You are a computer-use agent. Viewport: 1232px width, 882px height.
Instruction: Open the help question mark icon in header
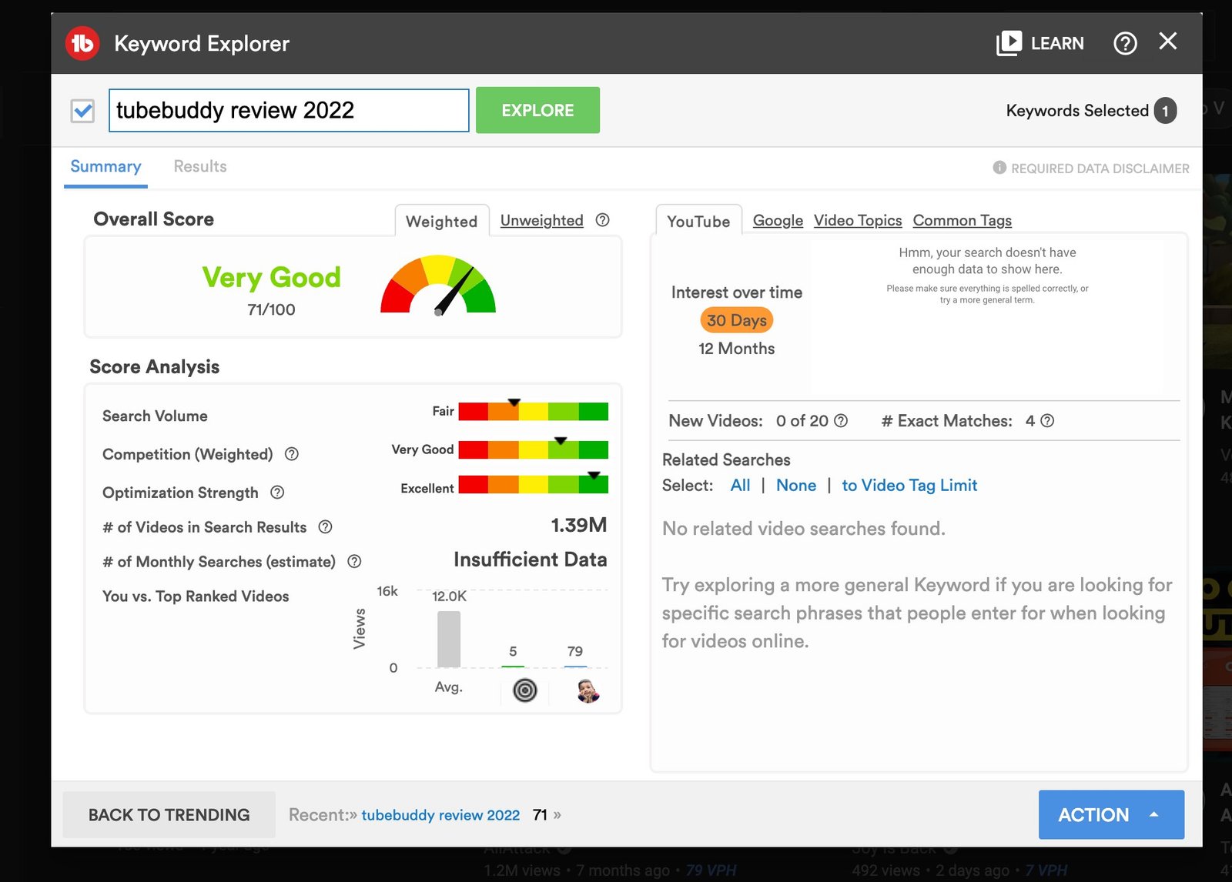click(x=1125, y=43)
